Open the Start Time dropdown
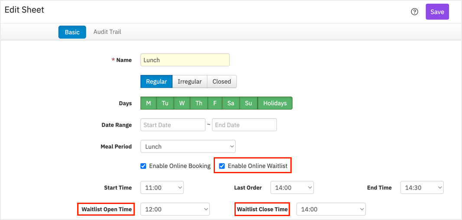The width and height of the screenshot is (462, 220). [x=162, y=188]
